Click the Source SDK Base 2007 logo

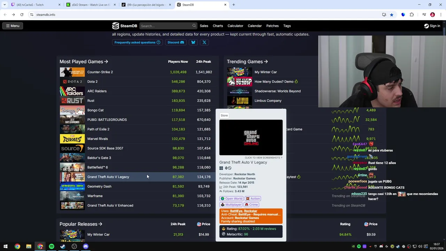click(72, 148)
